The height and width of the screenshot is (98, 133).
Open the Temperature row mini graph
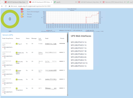(x=51, y=88)
